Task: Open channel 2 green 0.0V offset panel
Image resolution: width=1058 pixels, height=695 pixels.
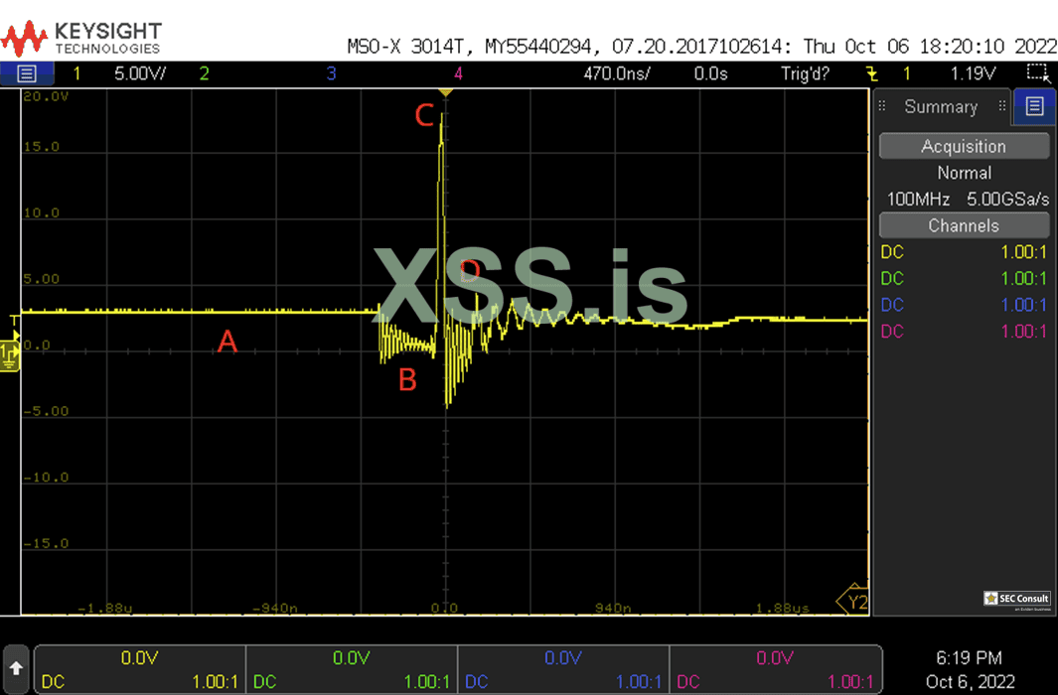Action: pos(352,669)
